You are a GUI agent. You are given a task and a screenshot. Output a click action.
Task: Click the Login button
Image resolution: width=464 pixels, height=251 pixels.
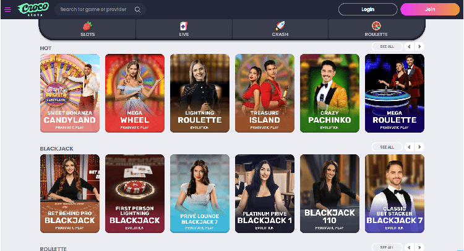tap(368, 9)
